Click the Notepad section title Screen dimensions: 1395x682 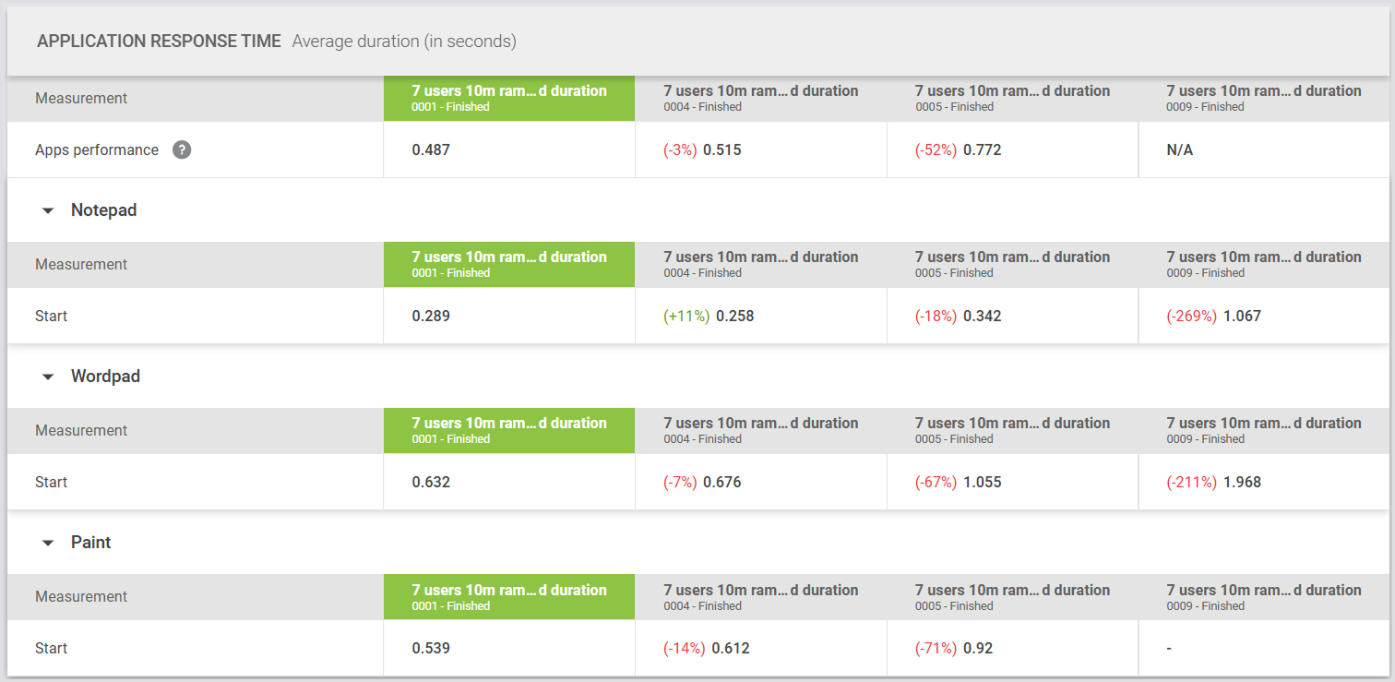(x=103, y=210)
